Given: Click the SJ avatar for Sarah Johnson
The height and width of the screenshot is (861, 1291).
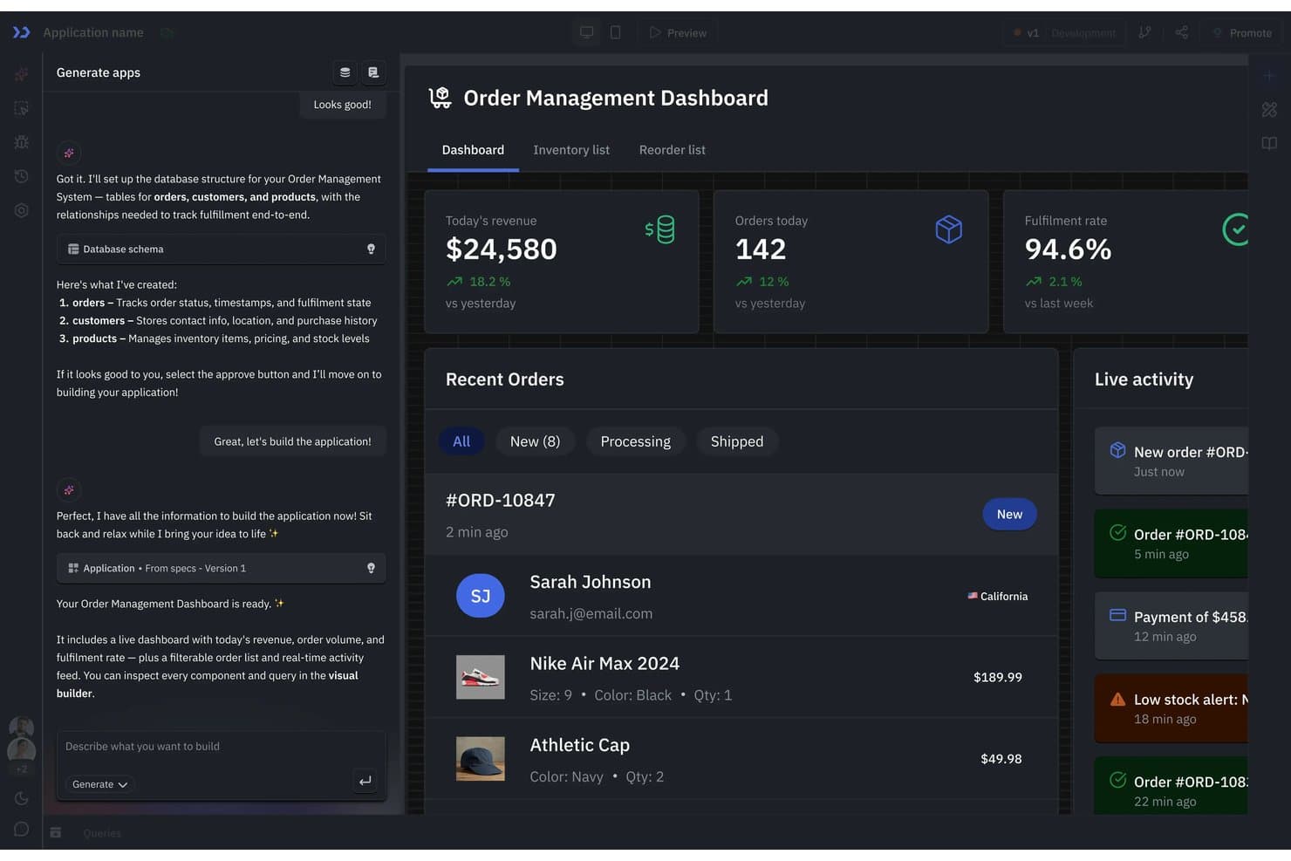Looking at the screenshot, I should pos(481,596).
